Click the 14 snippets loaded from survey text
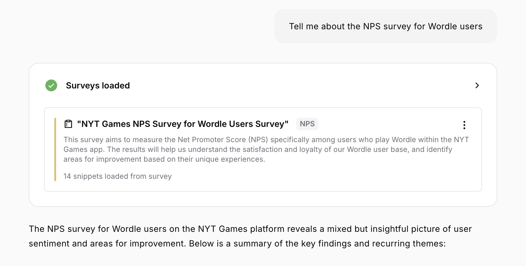Image resolution: width=526 pixels, height=266 pixels. point(117,176)
